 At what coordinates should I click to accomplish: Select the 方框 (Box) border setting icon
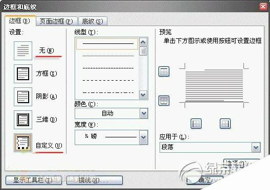point(23,74)
